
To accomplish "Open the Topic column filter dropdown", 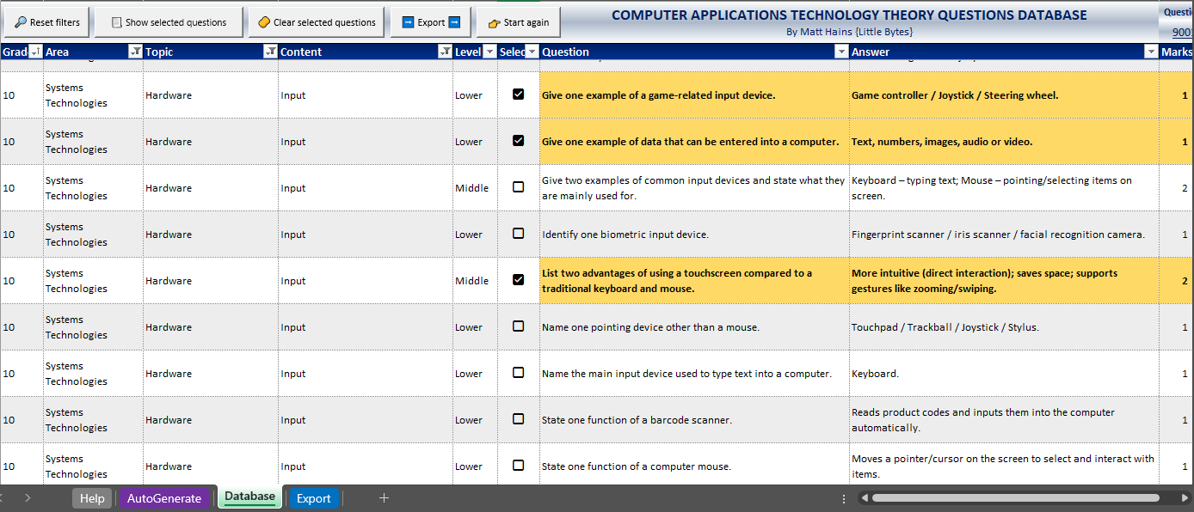I will (x=269, y=52).
